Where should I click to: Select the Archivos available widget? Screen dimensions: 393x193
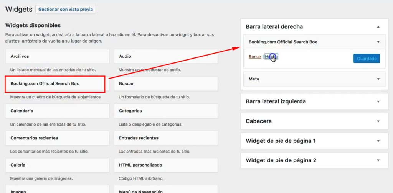pos(58,56)
